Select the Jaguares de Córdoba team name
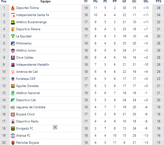The height and width of the screenshot is (145, 164). tap(31, 107)
